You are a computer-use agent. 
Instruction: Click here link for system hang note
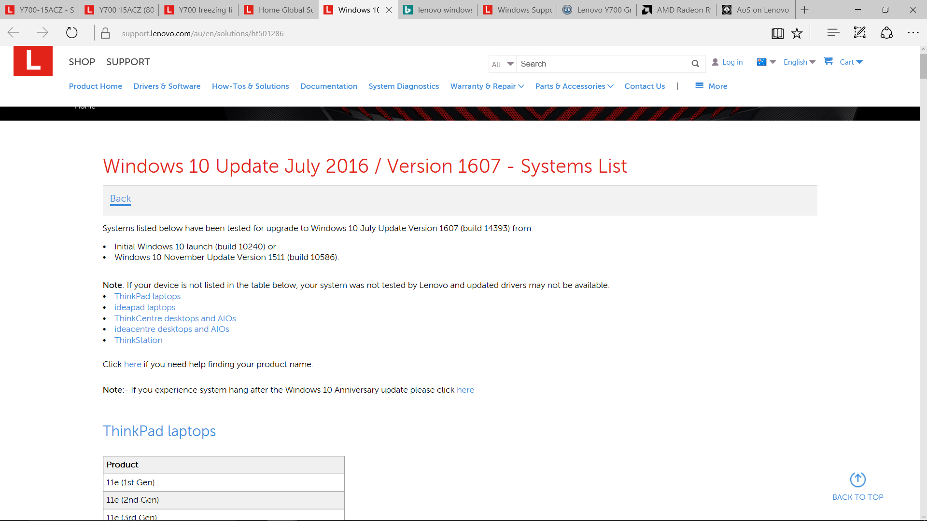(465, 390)
